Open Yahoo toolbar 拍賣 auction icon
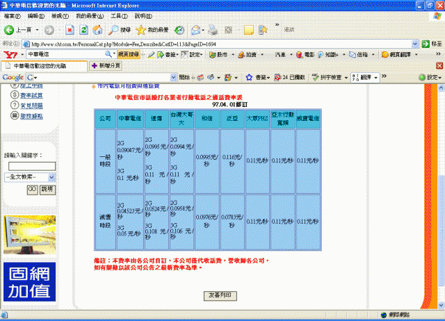Screen dimensions: 445x321 241,54
